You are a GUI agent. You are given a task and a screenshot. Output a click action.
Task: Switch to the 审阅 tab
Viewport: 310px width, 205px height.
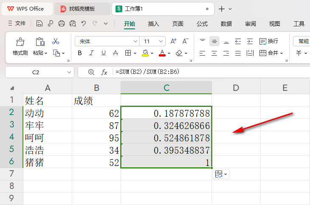[251, 24]
